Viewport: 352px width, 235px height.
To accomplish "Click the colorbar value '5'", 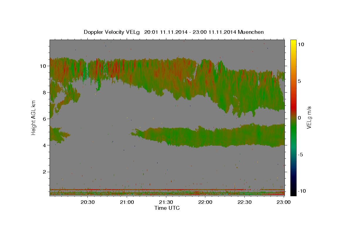I will pyautogui.click(x=299, y=81).
